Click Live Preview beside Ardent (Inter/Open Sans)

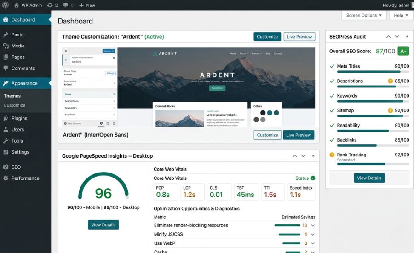[299, 135]
